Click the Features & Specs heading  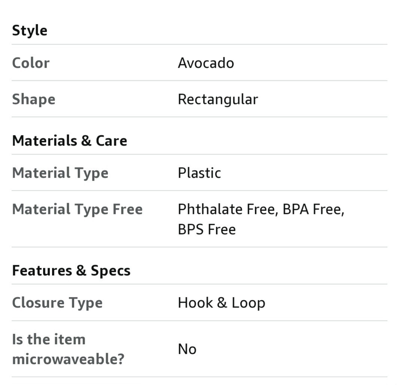tap(71, 271)
